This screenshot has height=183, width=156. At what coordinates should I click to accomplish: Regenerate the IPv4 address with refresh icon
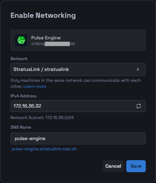[x=139, y=106]
